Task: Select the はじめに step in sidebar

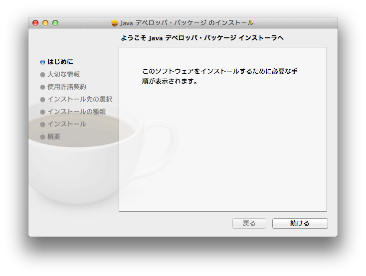Action: pos(60,62)
